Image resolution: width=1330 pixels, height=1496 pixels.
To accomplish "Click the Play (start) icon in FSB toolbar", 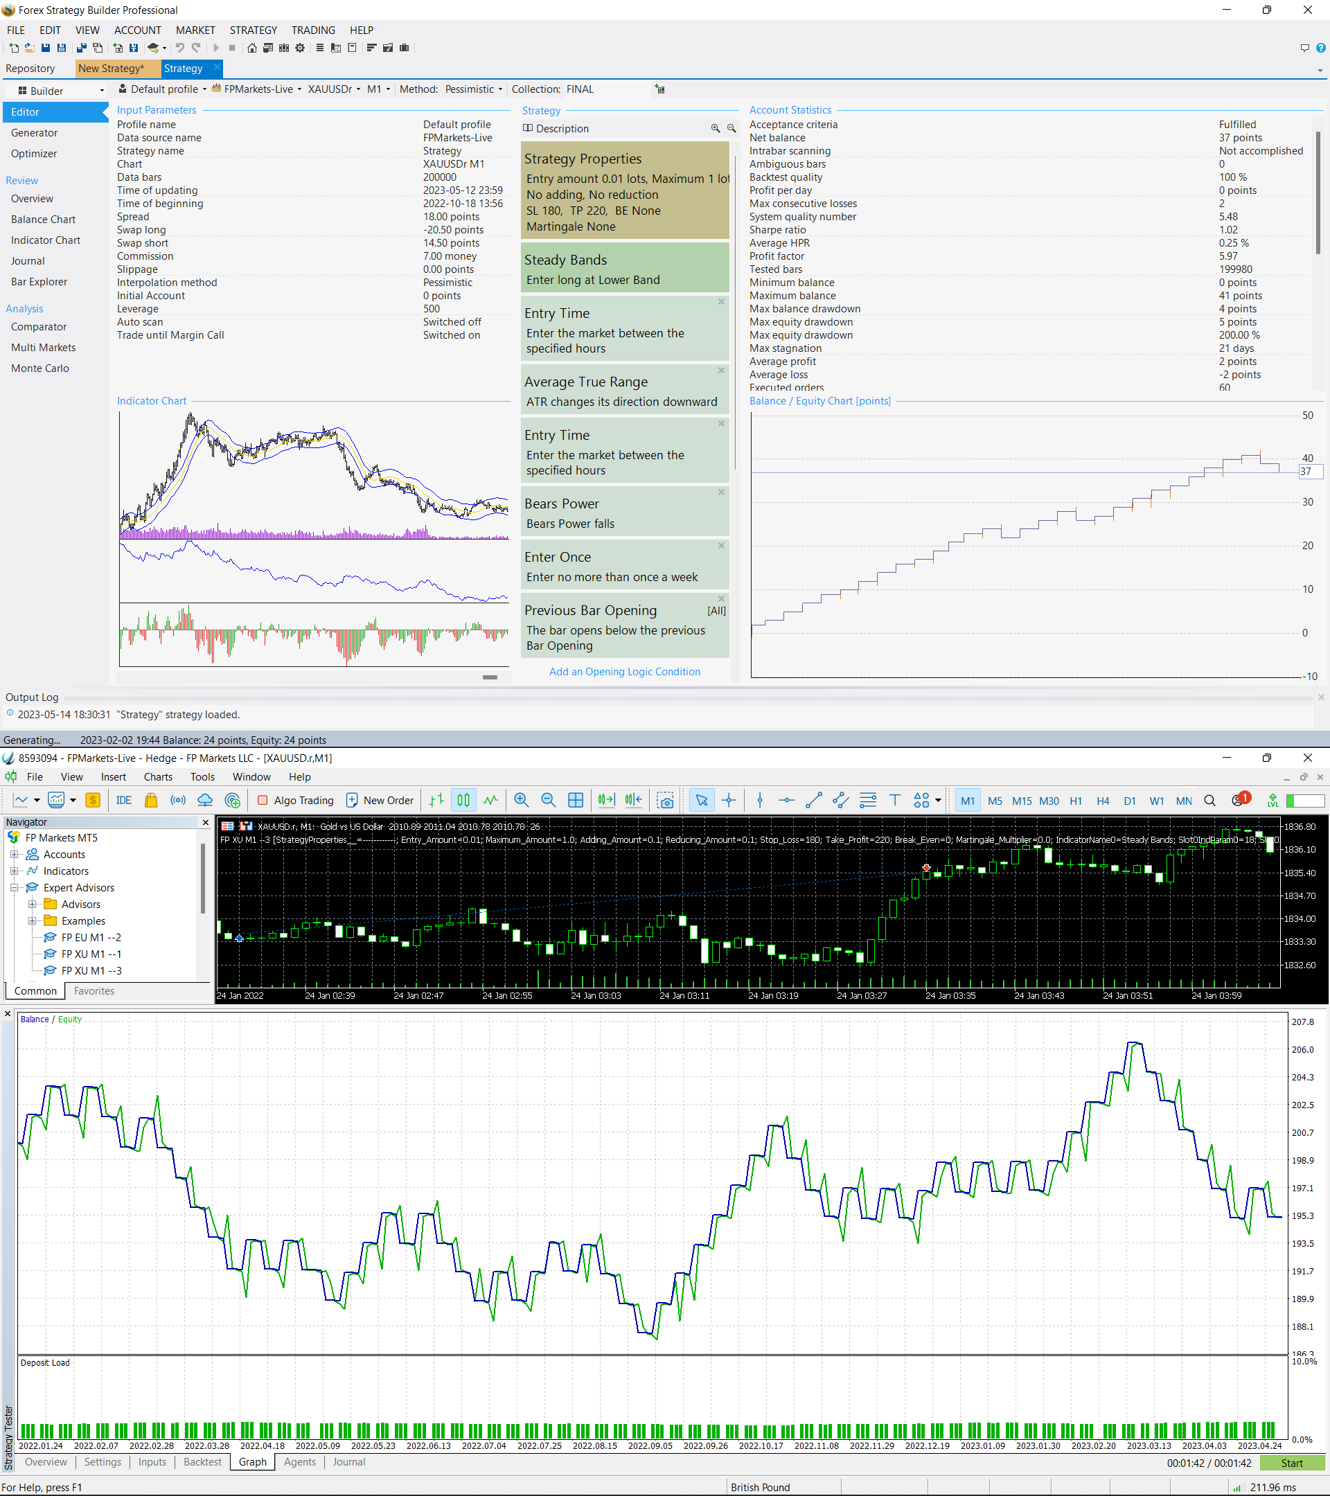I will [216, 48].
